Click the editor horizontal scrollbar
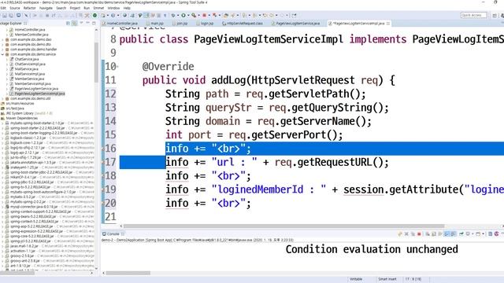The height and width of the screenshot is (283, 504). (283, 226)
